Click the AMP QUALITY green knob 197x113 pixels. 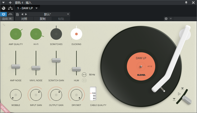(16, 34)
